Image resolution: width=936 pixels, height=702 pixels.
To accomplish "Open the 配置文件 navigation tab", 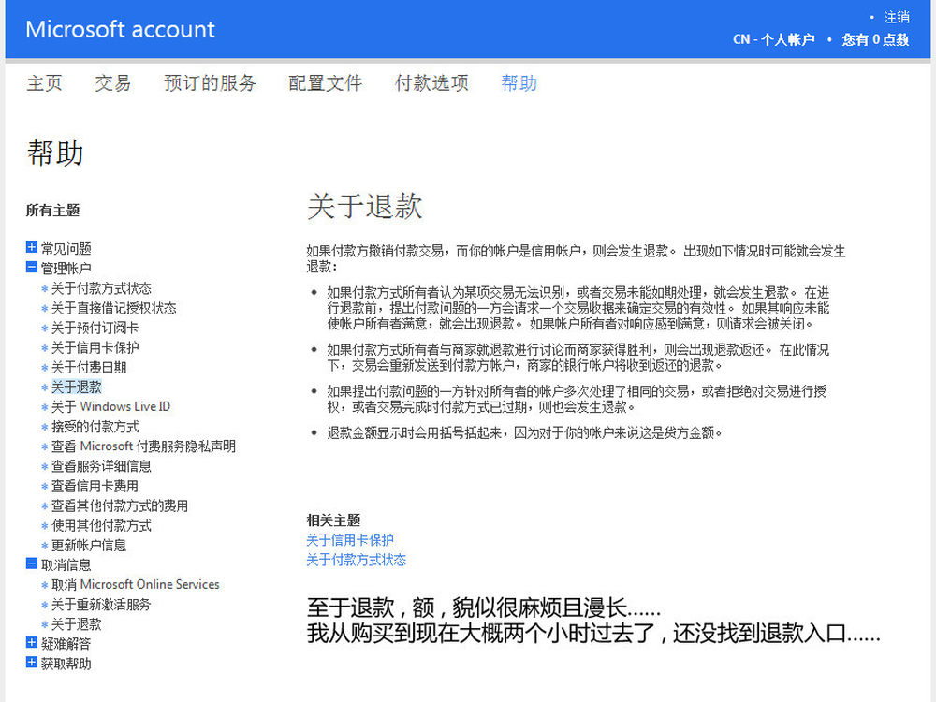I will pos(326,83).
